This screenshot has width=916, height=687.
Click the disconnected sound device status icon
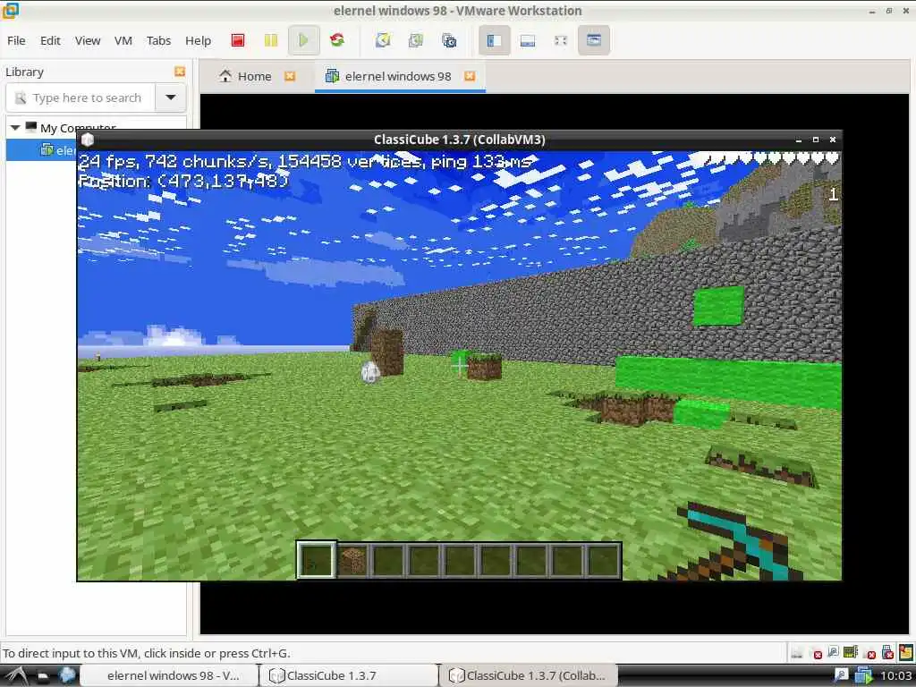pos(869,652)
